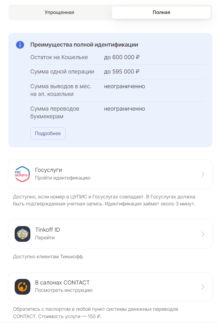
Task: Select the Полная tab
Action: coord(161,13)
